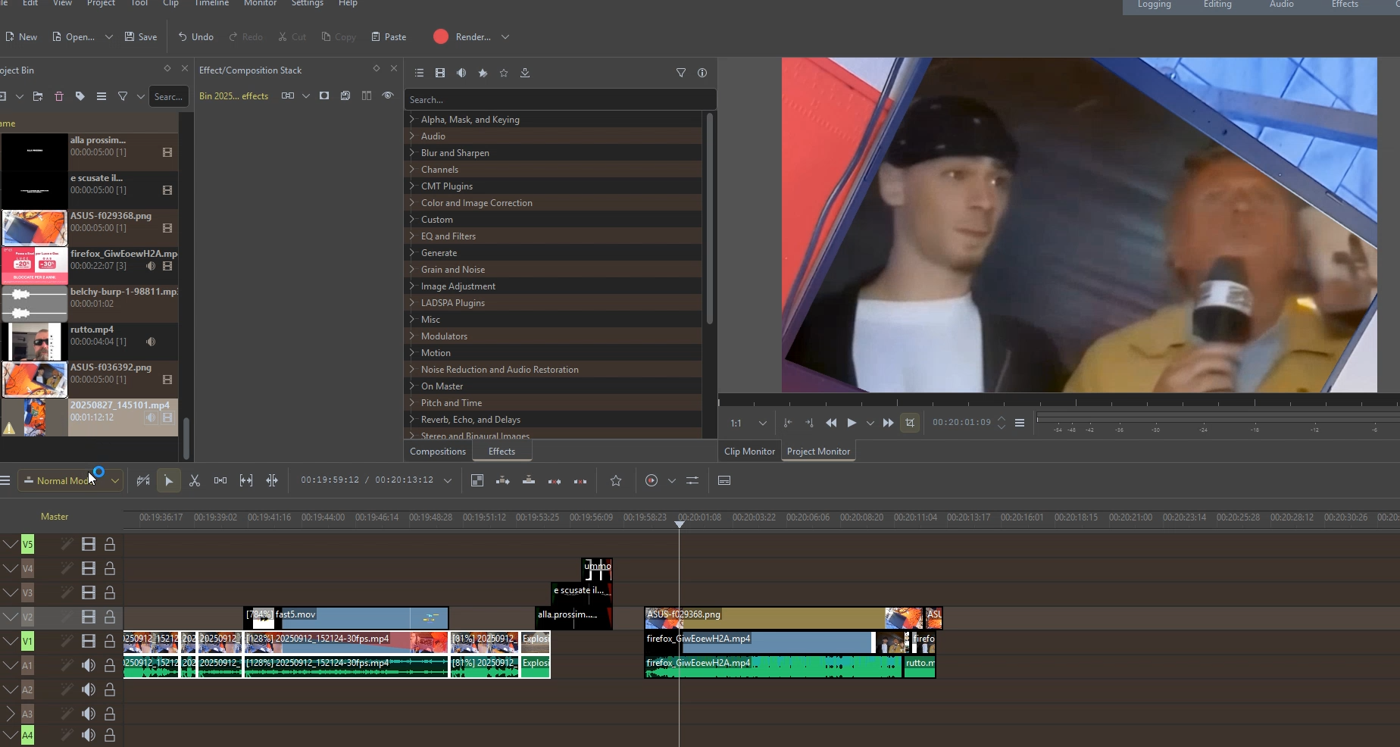Show effect info panel icon
1400x747 pixels.
(x=702, y=73)
